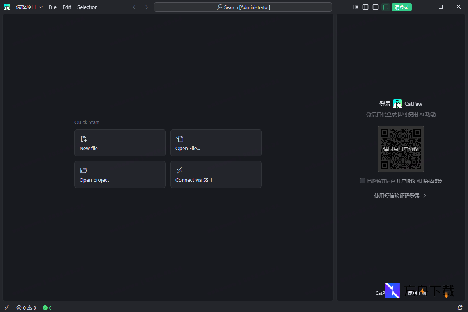This screenshot has height=312, width=468.
Task: Open the Selection menu
Action: (x=87, y=7)
